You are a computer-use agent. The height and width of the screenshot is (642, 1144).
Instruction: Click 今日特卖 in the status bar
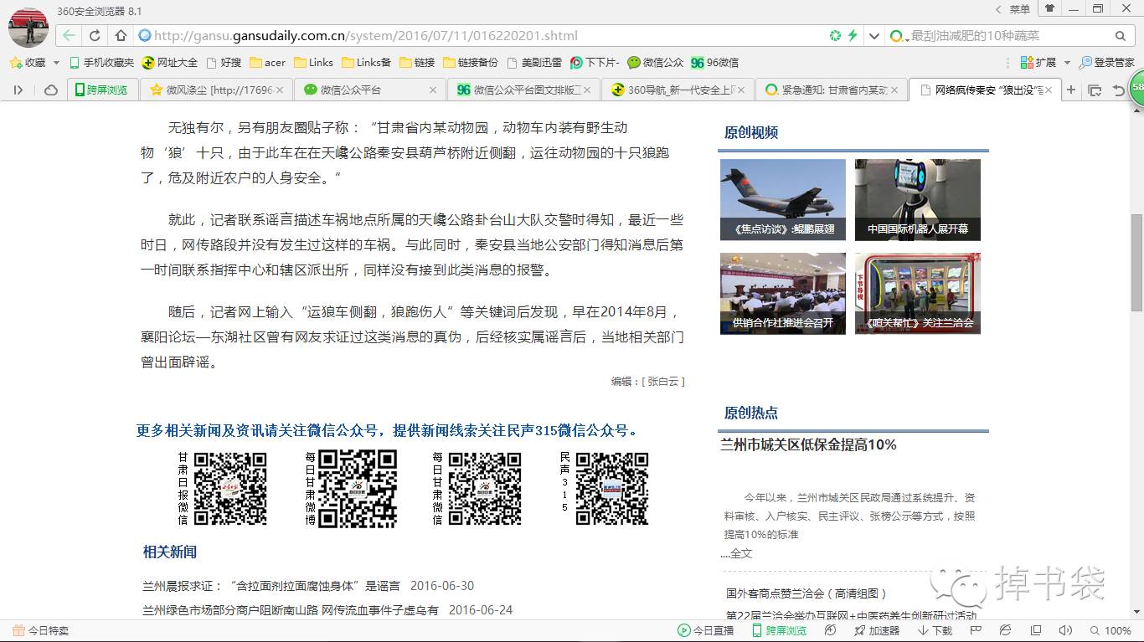pyautogui.click(x=41, y=631)
